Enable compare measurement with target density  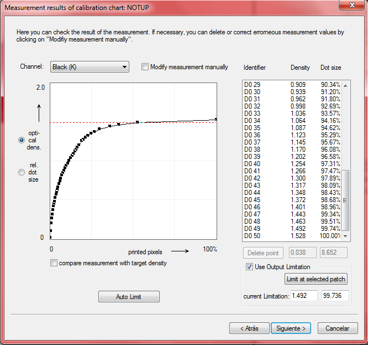54,263
